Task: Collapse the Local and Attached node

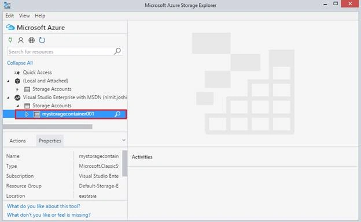Action: point(8,81)
